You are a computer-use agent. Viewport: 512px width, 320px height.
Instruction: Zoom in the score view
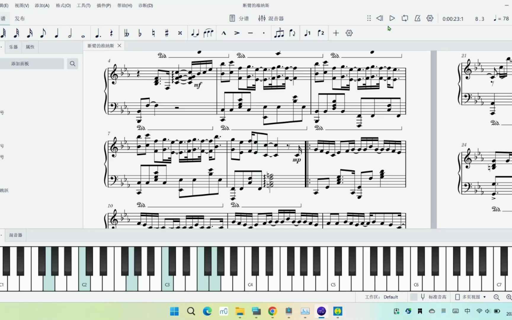pos(509,297)
